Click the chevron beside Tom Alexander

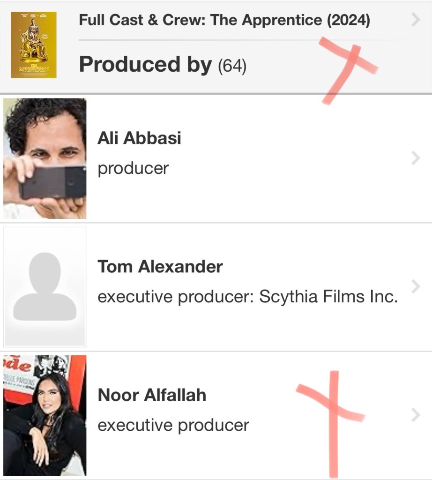[x=415, y=286]
